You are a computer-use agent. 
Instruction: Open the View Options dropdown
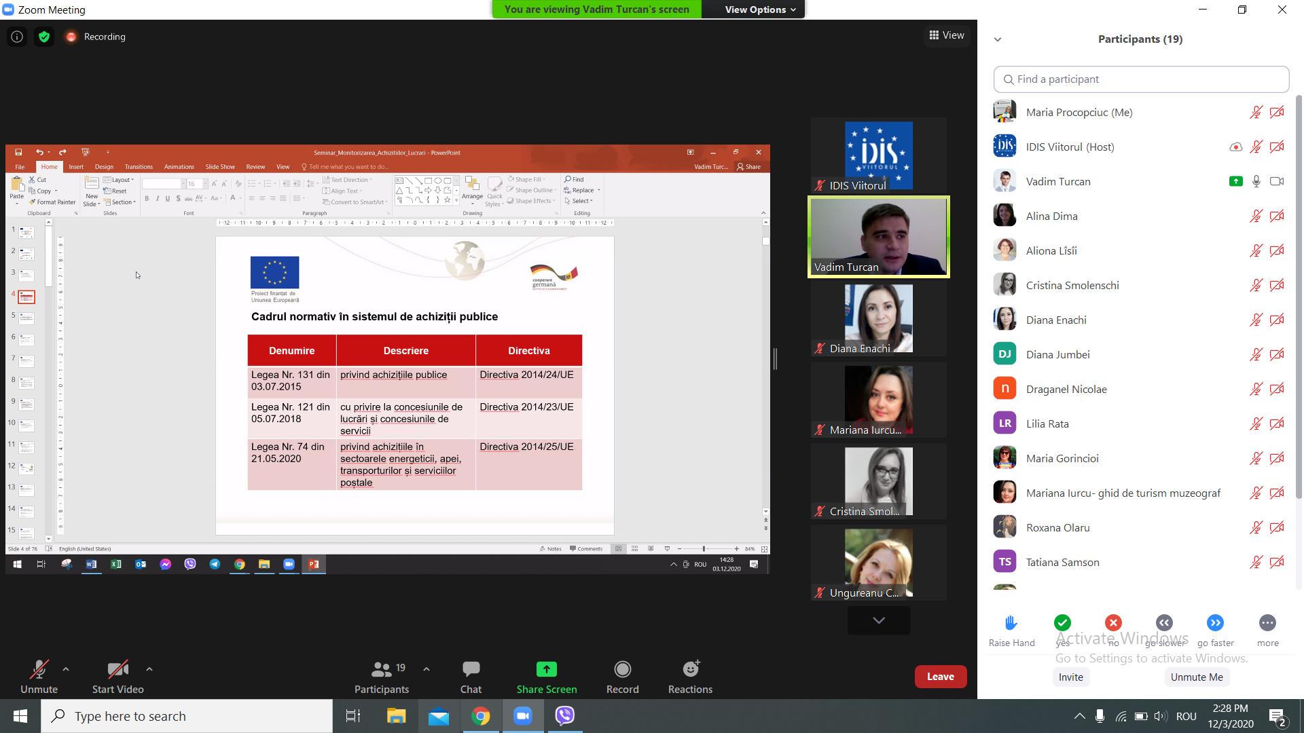(x=759, y=10)
